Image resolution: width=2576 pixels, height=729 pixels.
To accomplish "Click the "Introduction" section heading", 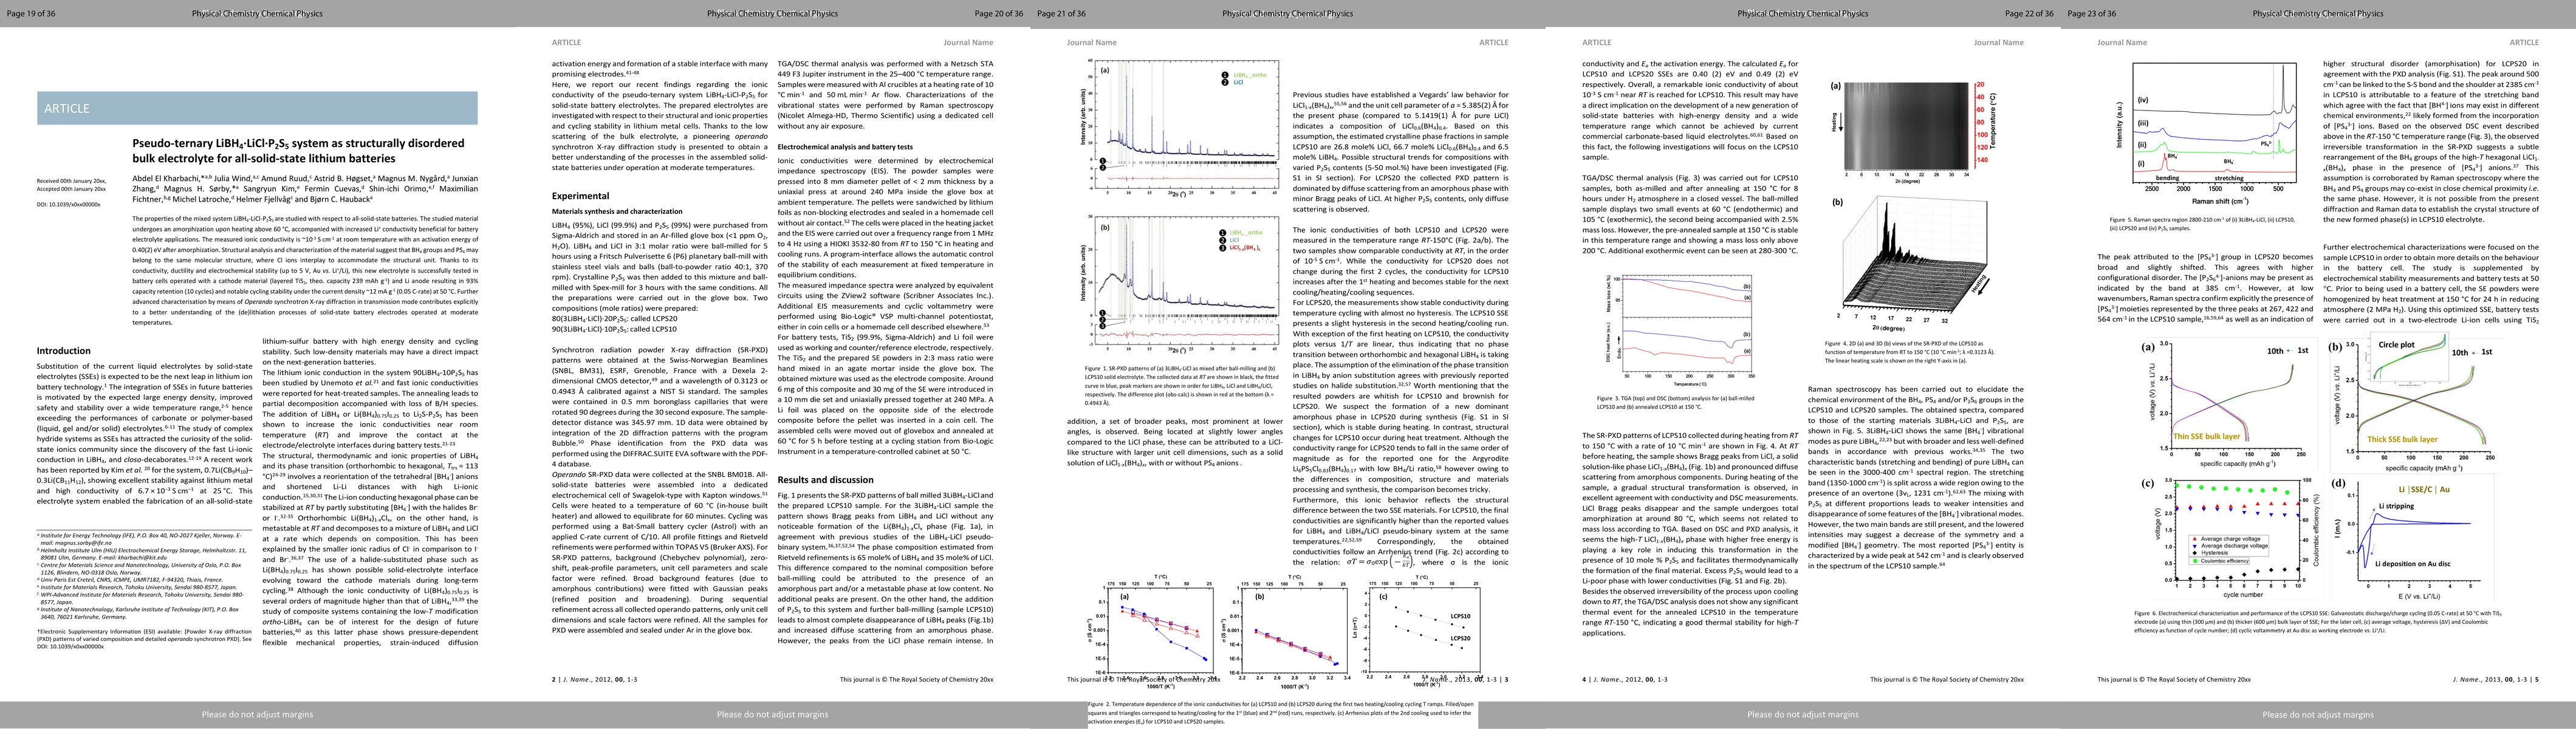I will click(x=64, y=351).
